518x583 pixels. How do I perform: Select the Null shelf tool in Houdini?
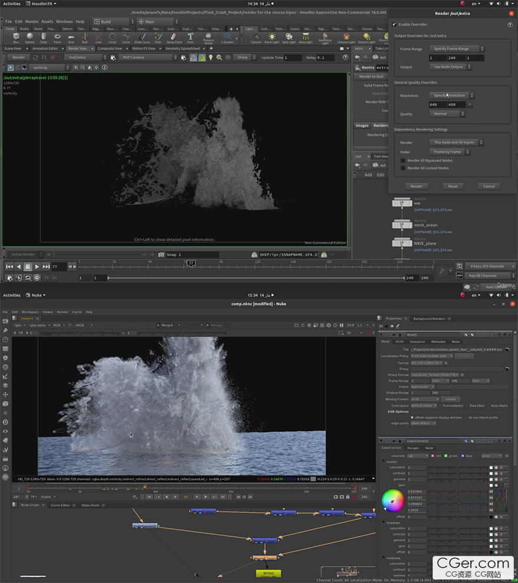pyautogui.click(x=85, y=38)
